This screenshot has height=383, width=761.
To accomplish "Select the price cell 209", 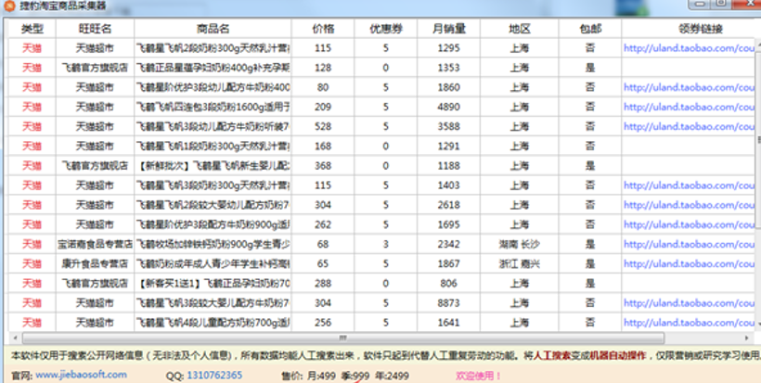I will coord(323,107).
